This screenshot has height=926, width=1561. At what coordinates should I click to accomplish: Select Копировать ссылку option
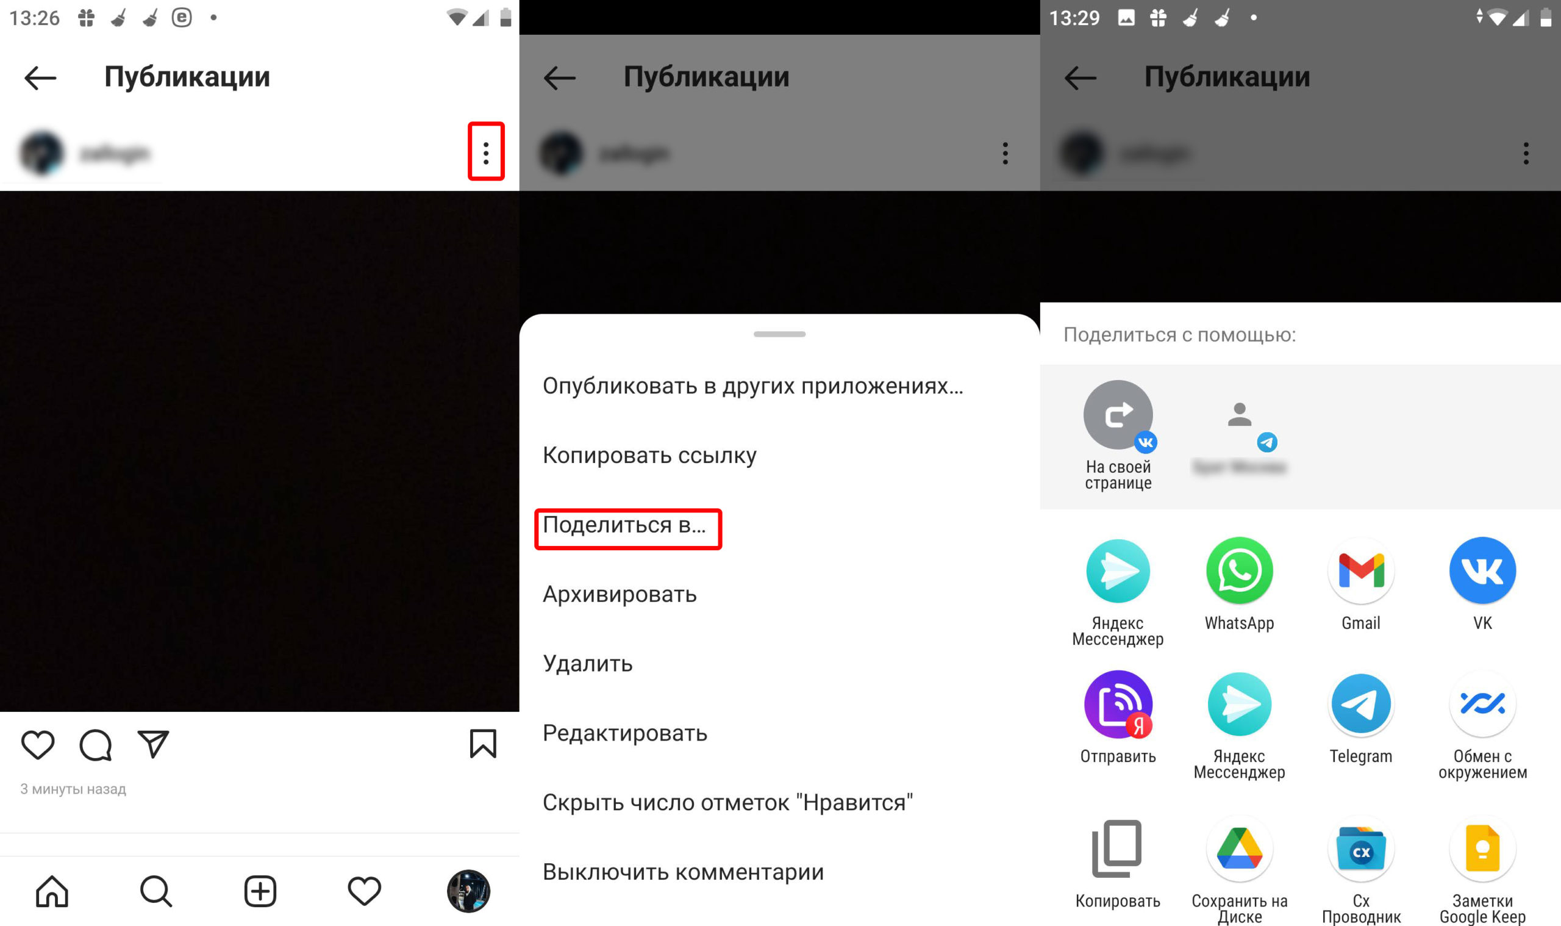point(650,454)
